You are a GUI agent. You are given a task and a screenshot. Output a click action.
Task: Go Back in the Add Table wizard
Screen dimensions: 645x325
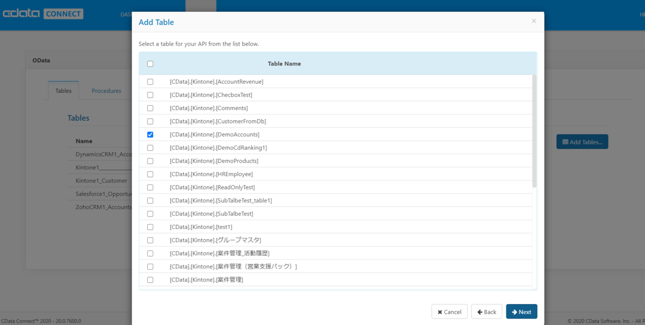point(486,312)
